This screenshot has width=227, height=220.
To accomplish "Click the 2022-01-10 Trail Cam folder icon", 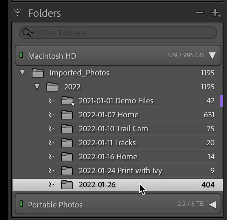I will [67, 129].
